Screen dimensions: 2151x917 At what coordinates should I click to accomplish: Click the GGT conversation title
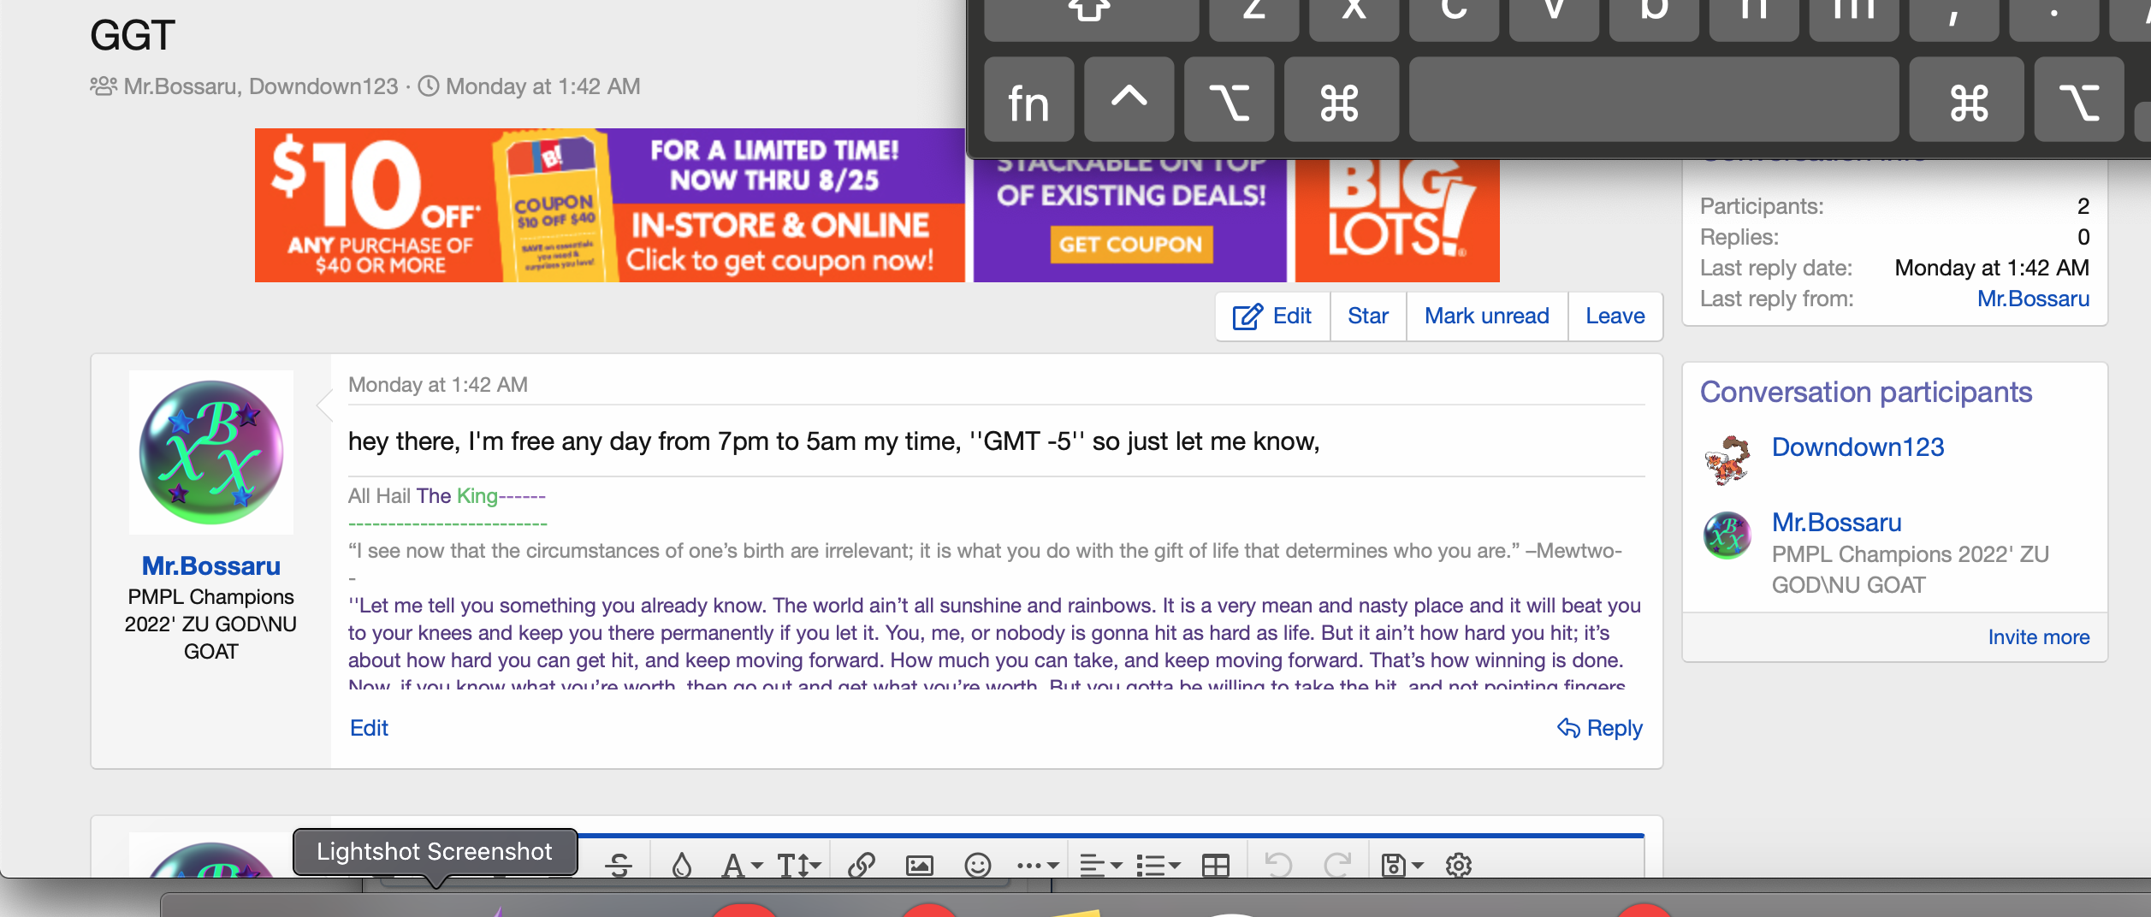click(133, 35)
